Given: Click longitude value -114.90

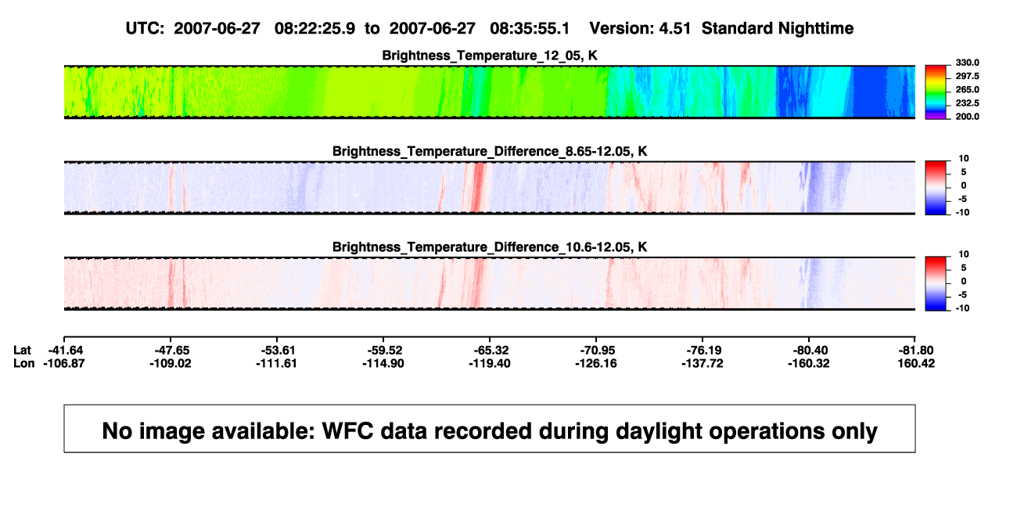Looking at the screenshot, I should [x=383, y=363].
